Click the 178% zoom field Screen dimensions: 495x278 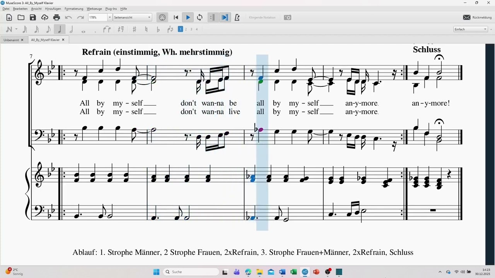tap(97, 17)
